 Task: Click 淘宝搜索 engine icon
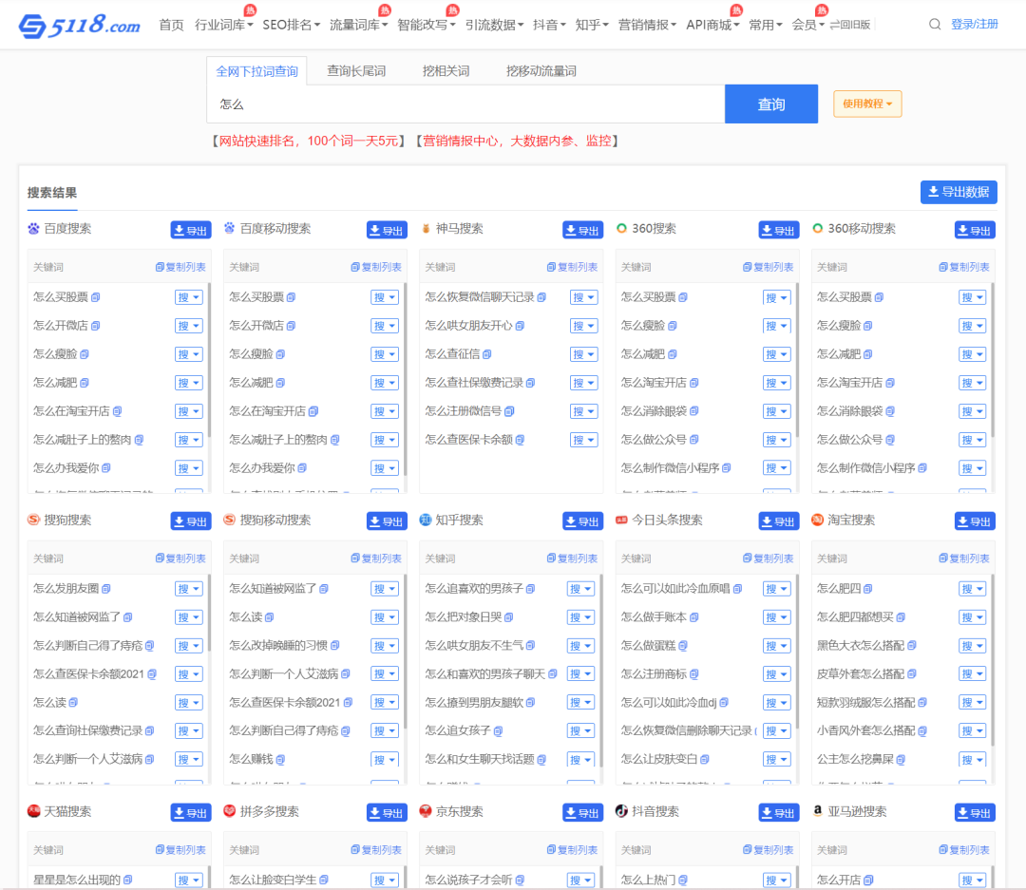coord(817,520)
